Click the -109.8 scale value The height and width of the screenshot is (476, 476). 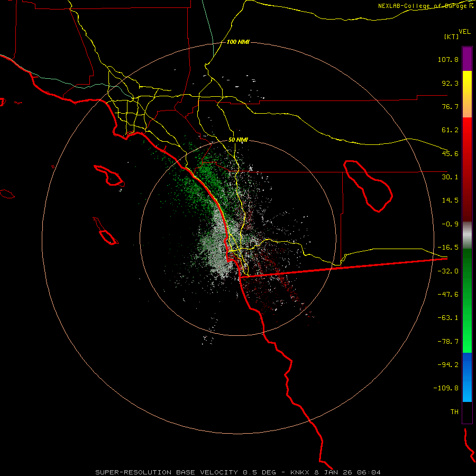(446, 388)
